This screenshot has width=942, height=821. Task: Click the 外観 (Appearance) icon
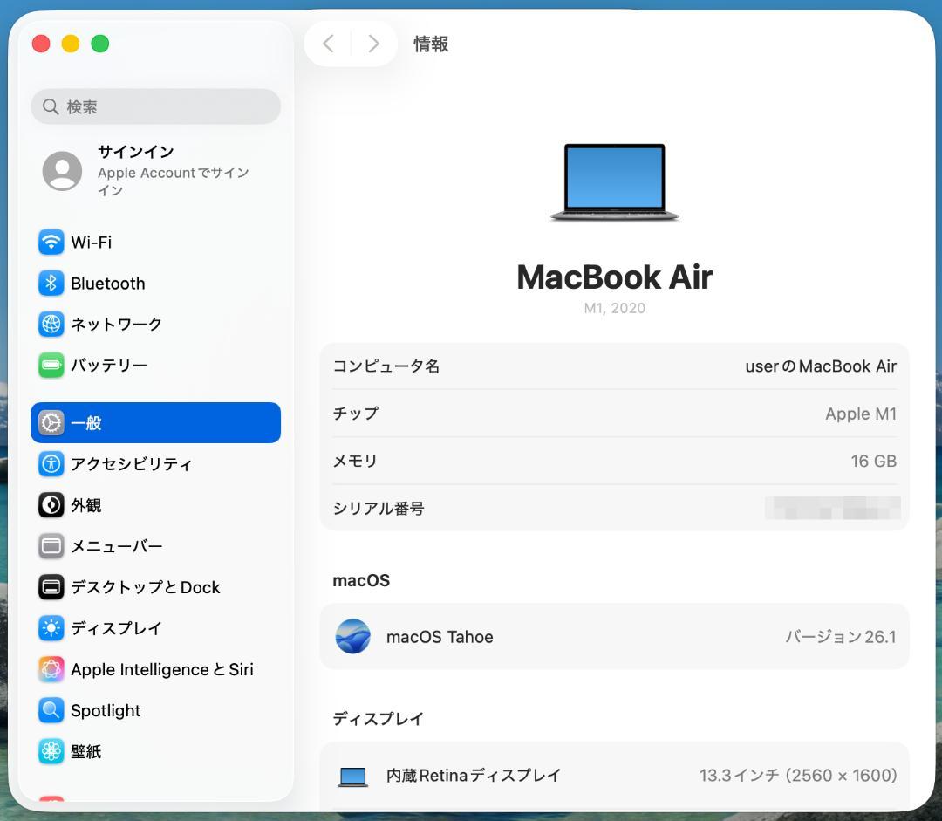pos(51,505)
